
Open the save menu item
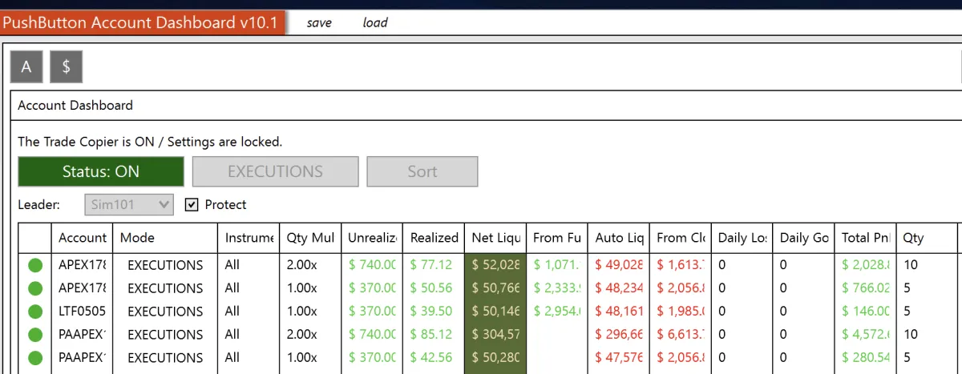(319, 22)
